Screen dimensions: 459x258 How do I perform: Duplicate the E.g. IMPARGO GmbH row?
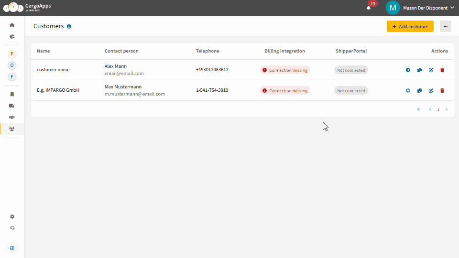click(x=419, y=90)
